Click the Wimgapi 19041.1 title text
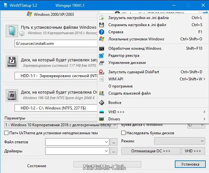 tap(70, 5)
